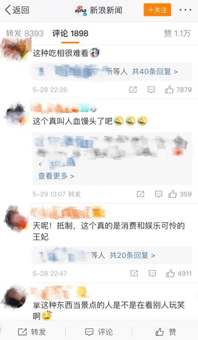198x340 pixels.
Task: Open the three-dots more options menu
Action: coord(185,10)
